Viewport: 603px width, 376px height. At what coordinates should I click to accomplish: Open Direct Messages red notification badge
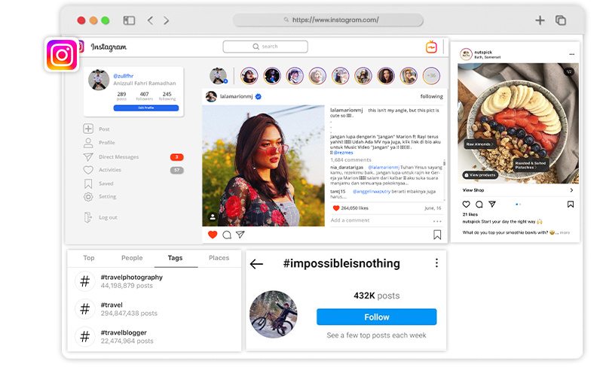click(x=177, y=157)
